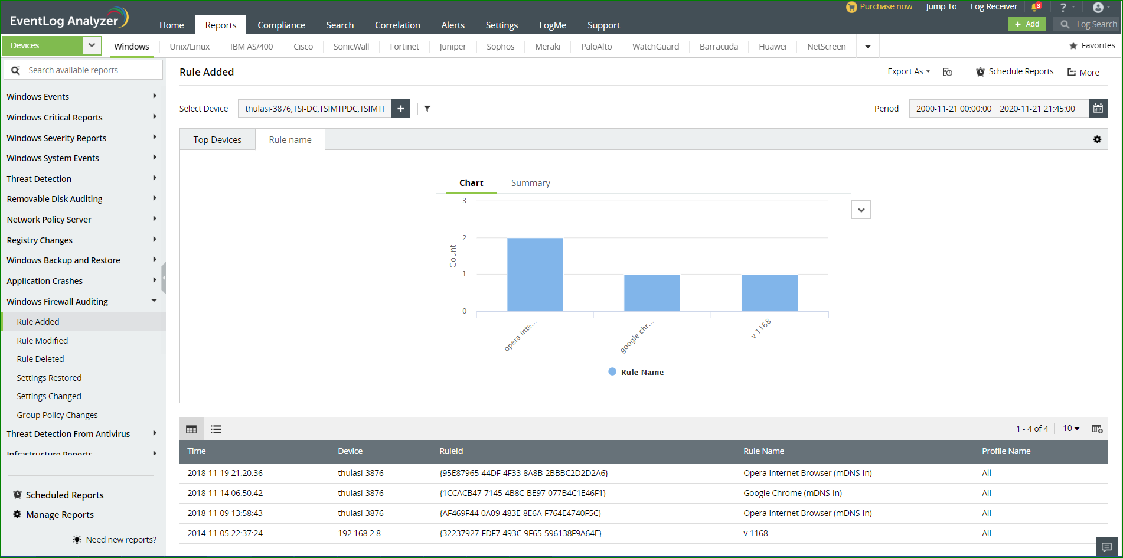
Task: Open the report tab settings gear icon
Action: (x=1097, y=139)
